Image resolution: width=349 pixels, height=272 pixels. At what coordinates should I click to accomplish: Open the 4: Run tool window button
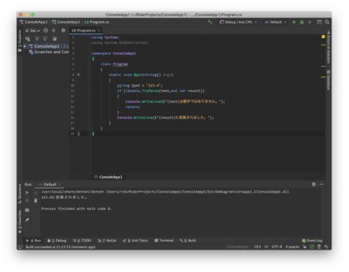tap(34, 241)
